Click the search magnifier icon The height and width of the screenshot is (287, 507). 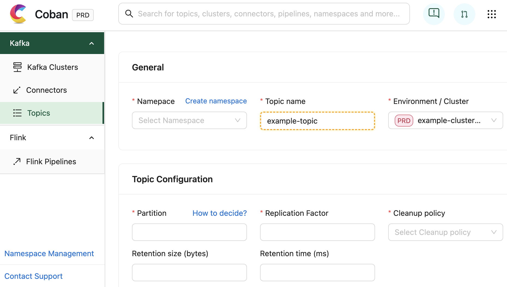point(129,14)
